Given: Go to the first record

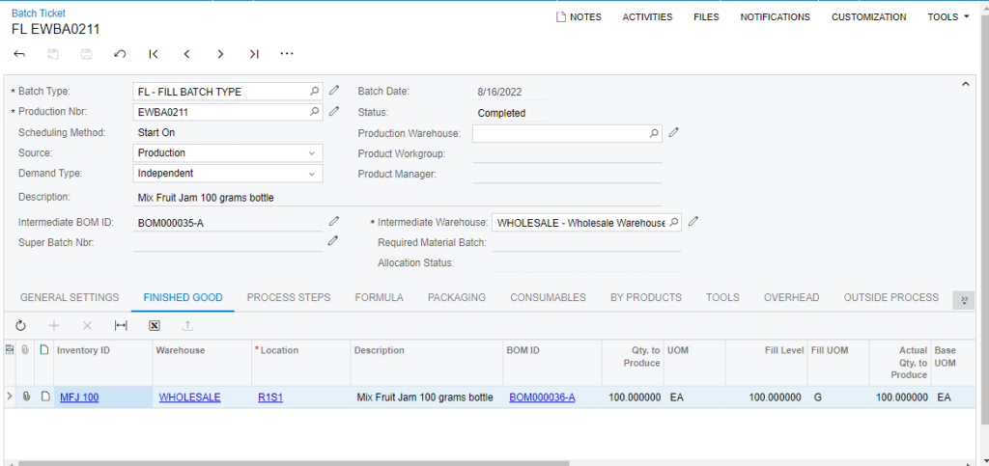Looking at the screenshot, I should [x=154, y=54].
